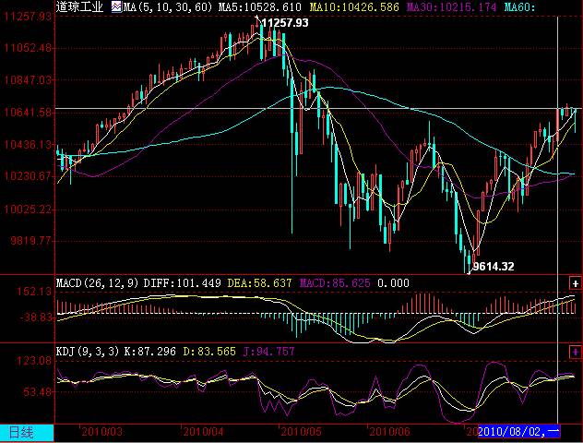This screenshot has width=583, height=443.
Task: Click the 123.08 KDJ axis label
Action: click(34, 361)
